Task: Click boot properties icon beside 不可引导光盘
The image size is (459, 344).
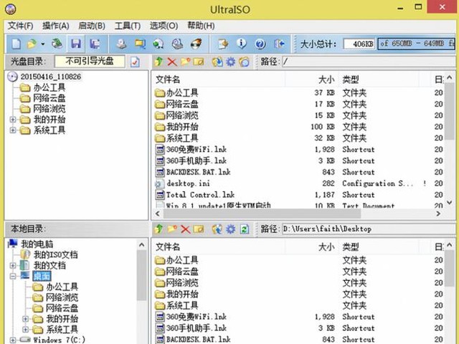Action: pyautogui.click(x=135, y=62)
